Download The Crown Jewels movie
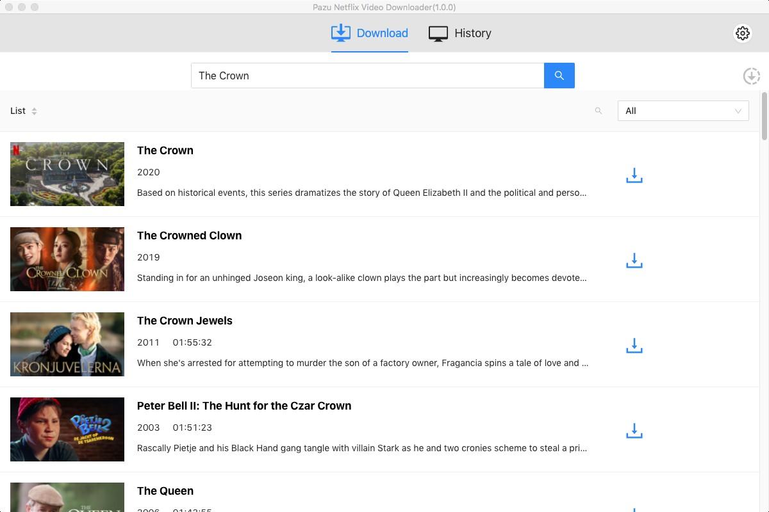 coord(634,345)
